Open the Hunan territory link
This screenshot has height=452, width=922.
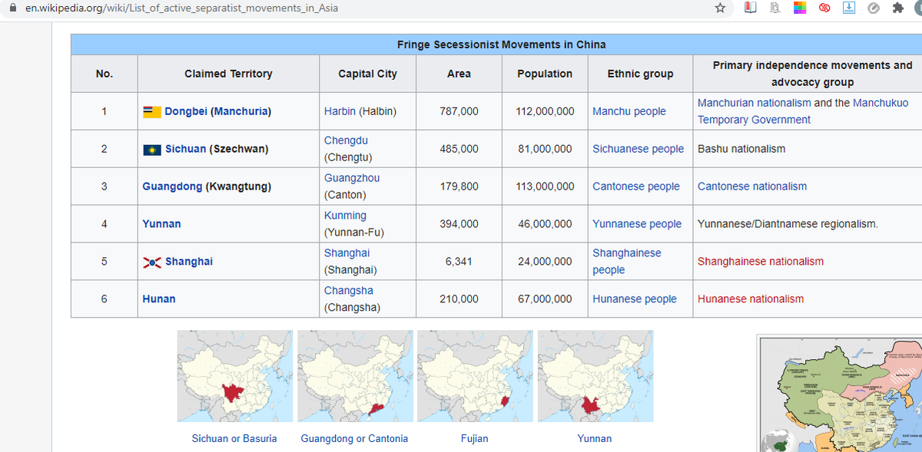pos(159,299)
